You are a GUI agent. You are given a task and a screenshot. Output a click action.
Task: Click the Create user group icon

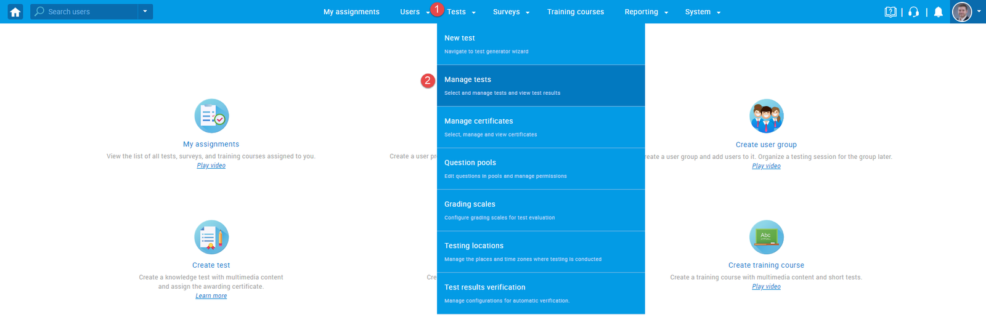pos(766,116)
